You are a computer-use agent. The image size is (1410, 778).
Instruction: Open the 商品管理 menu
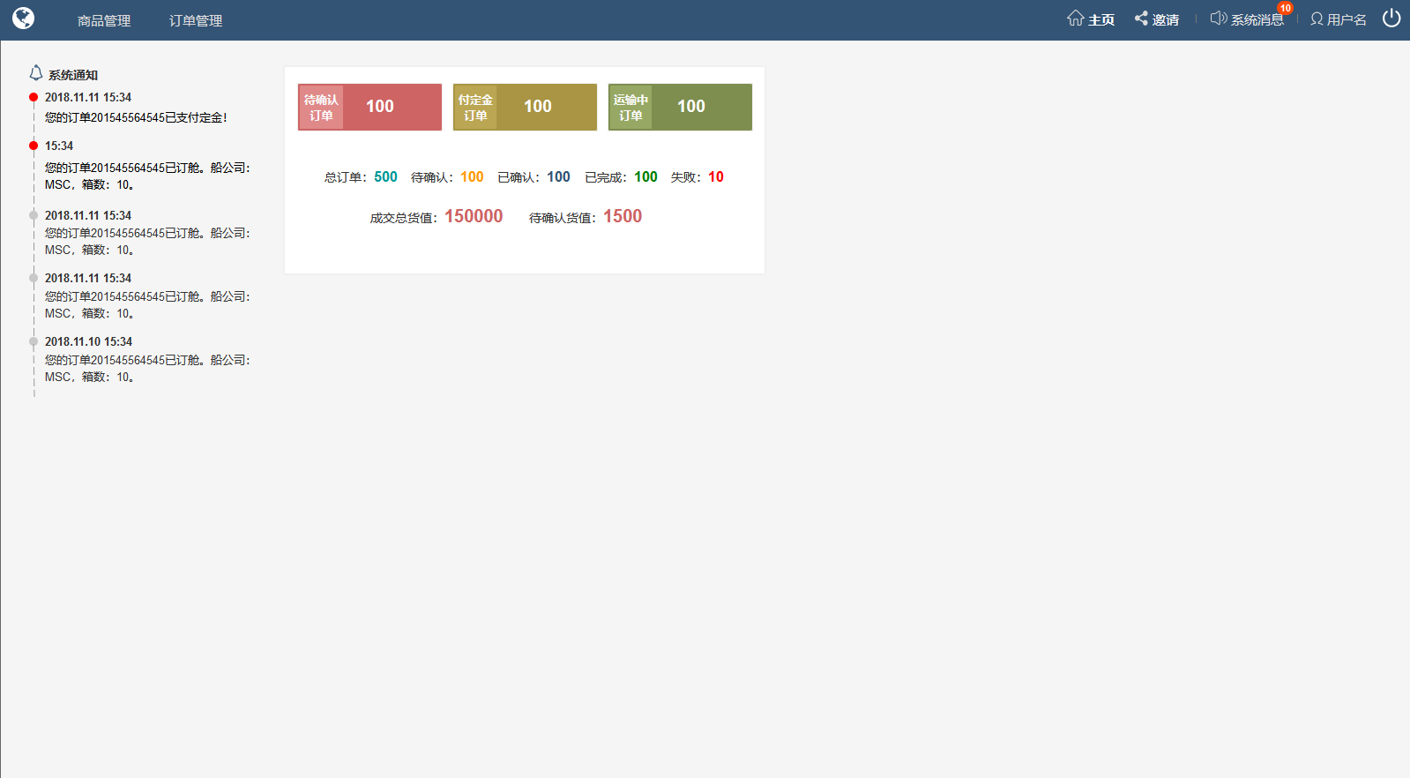[104, 20]
